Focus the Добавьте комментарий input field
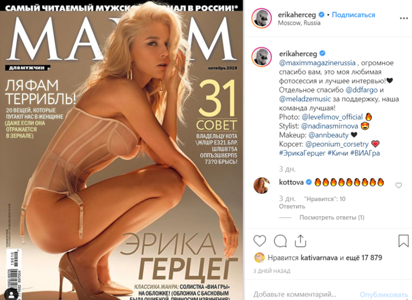The width and height of the screenshot is (412, 300). 305,294
